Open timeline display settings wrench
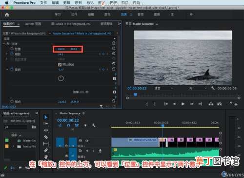Viewport: 244px width, 178px height. point(94,125)
